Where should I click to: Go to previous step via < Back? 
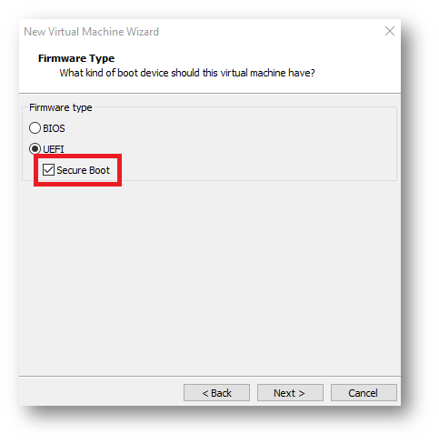tap(216, 393)
